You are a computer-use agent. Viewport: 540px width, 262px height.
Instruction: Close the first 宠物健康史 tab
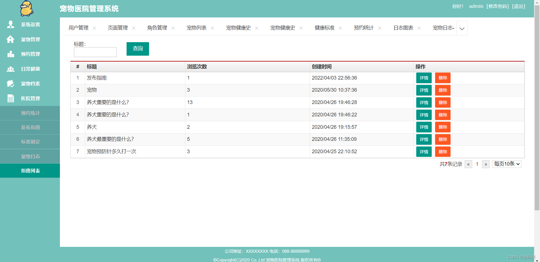coord(256,28)
